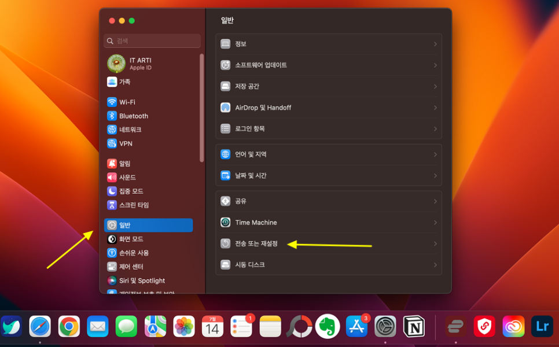Image resolution: width=559 pixels, height=347 pixels.
Task: Open Evernote from the Dock
Action: coord(328,326)
